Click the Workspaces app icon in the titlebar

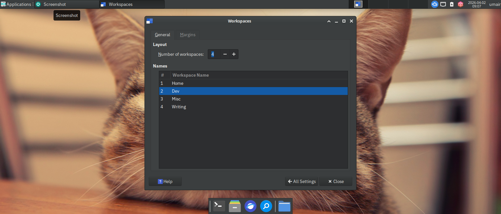[x=149, y=21]
